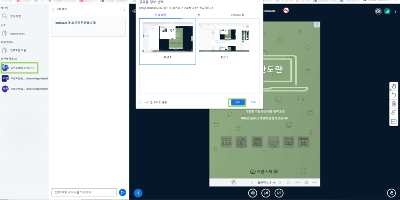Select the highlighted first participant avatar
This screenshot has width=400, height=200.
point(5,68)
